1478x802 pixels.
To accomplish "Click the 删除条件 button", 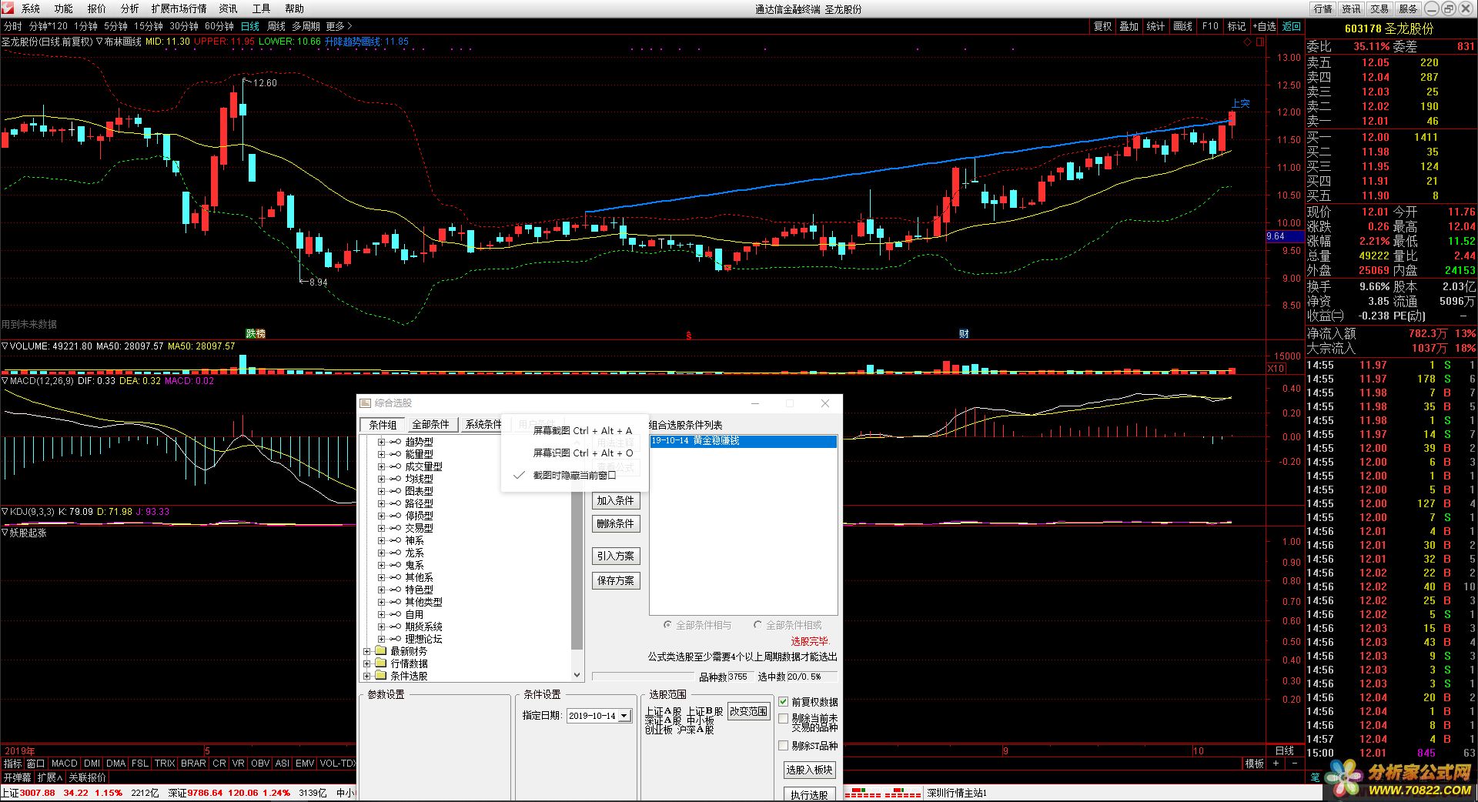I will coord(616,523).
